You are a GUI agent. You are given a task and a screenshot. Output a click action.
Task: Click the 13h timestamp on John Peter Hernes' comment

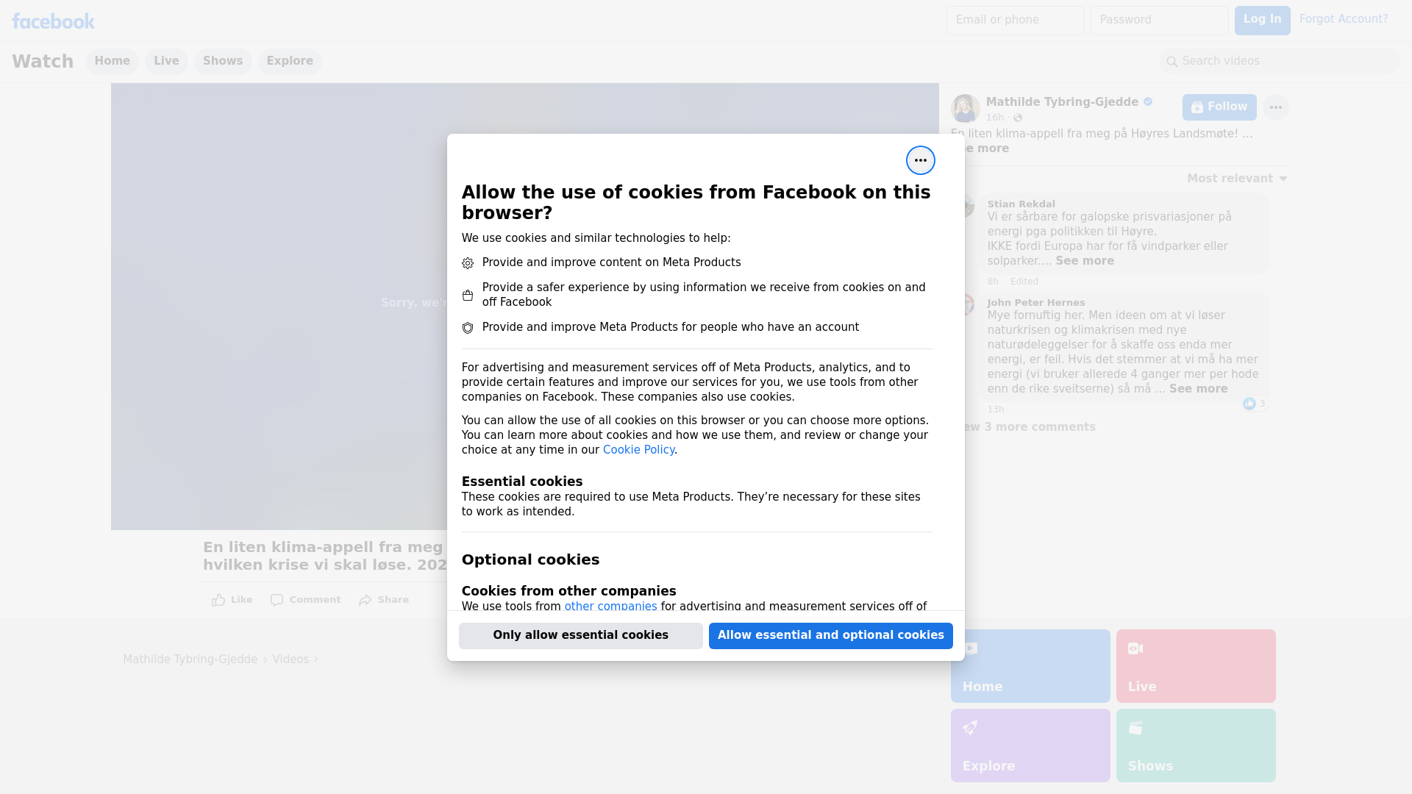pos(996,409)
